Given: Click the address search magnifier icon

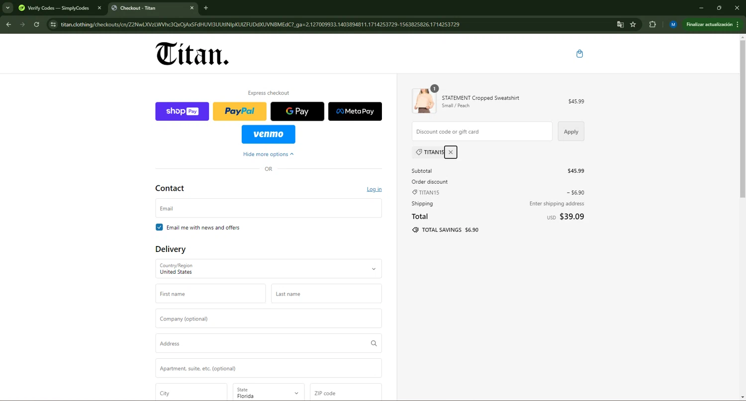Looking at the screenshot, I should point(374,343).
